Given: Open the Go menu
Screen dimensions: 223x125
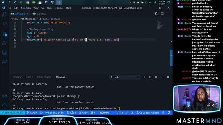Looking at the screenshot, I should [43, 8].
